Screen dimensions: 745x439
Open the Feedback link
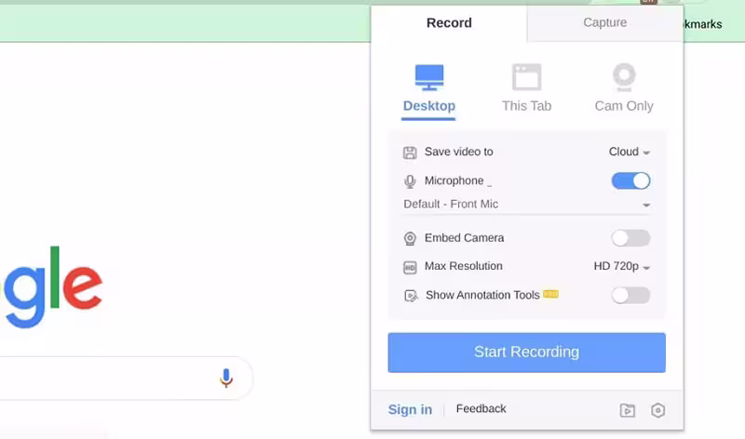pyautogui.click(x=481, y=408)
